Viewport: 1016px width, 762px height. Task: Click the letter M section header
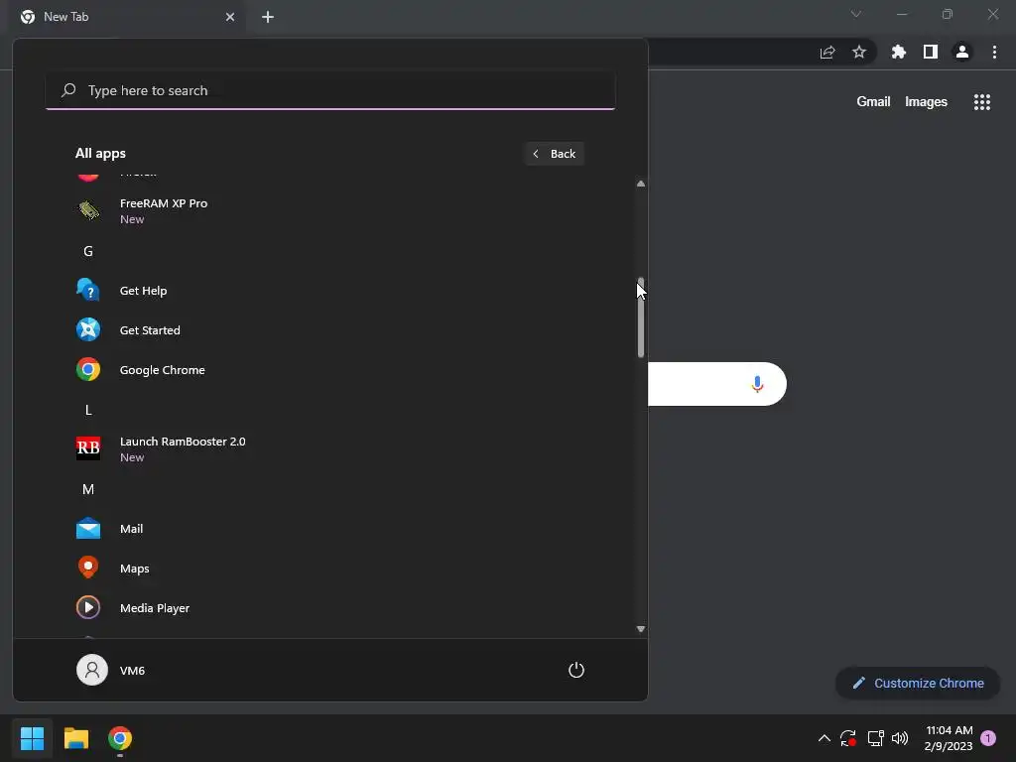(88, 489)
